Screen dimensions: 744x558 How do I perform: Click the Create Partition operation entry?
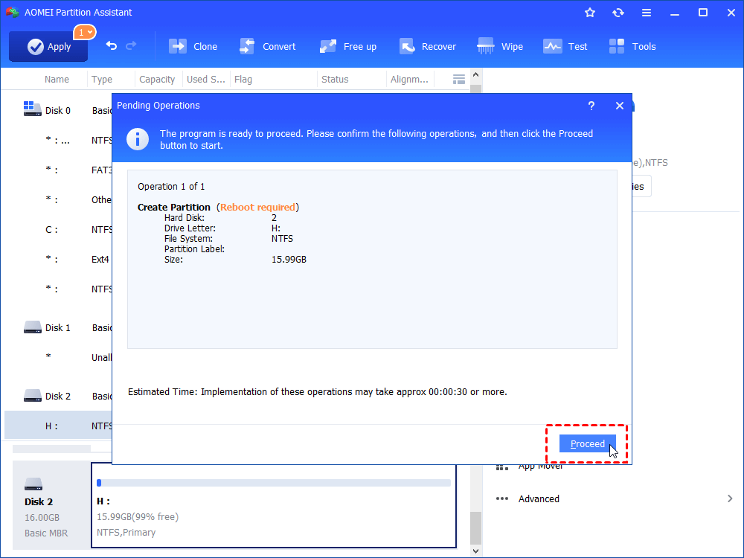(x=173, y=207)
